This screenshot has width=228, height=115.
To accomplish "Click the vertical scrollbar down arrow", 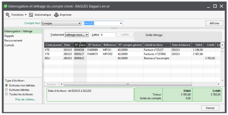I will pyautogui.click(x=222, y=80).
